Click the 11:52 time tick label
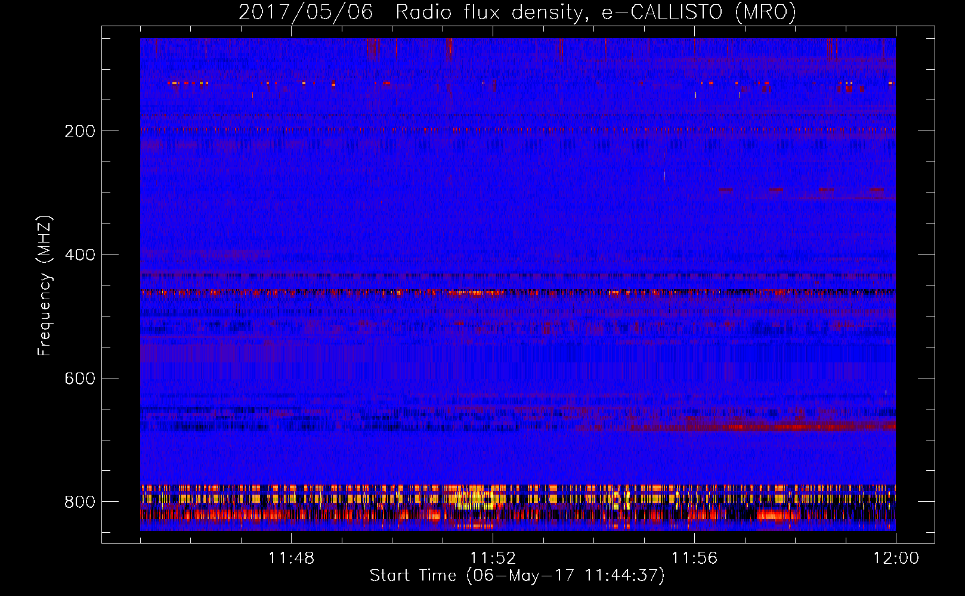Viewport: 965px width, 596px height. [x=493, y=558]
